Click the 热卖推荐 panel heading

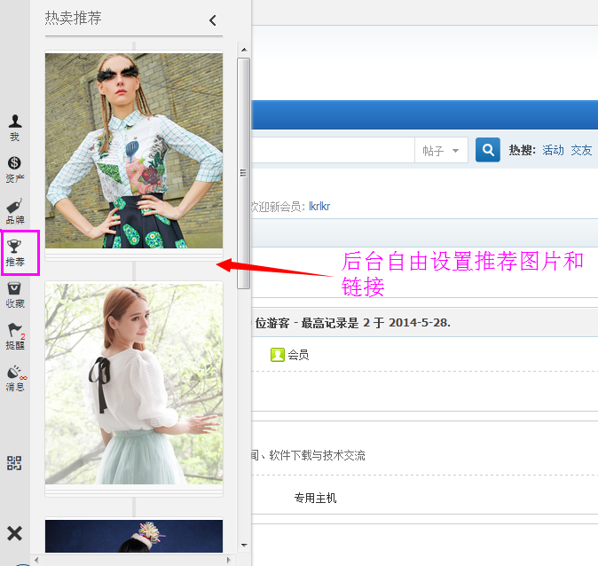pos(74,18)
